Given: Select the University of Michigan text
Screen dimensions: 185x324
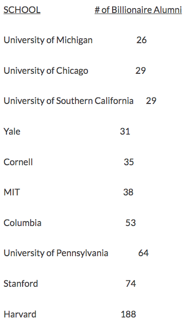Looking at the screenshot, I should tap(48, 40).
